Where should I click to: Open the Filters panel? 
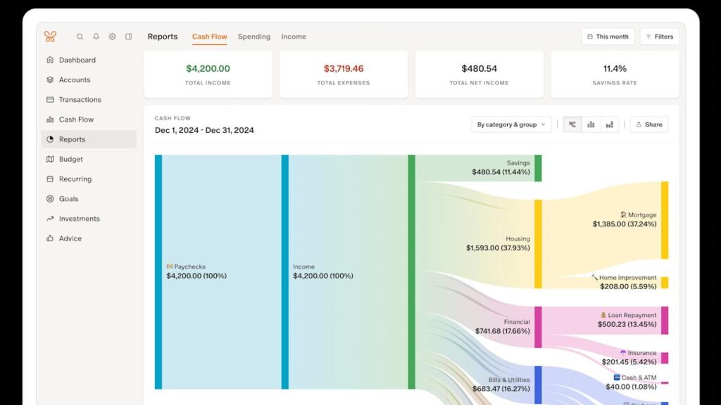[x=659, y=36]
